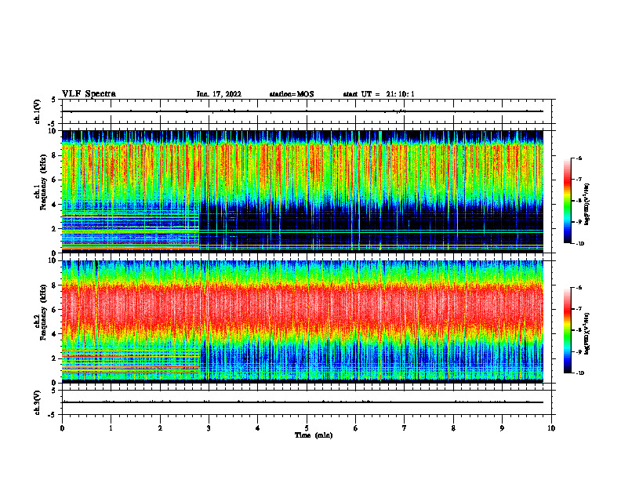Click time axis tick label "10" at bottom right
This screenshot has width=621, height=480.
coord(551,428)
